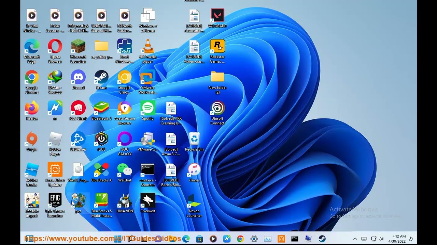This screenshot has width=437, height=245.
Task: Select the Origin desktop icon
Action: tap(32, 142)
